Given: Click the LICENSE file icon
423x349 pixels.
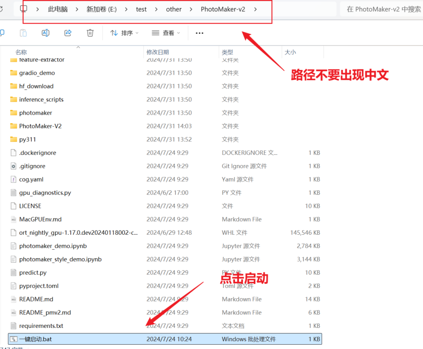Looking at the screenshot, I should pyautogui.click(x=13, y=206).
